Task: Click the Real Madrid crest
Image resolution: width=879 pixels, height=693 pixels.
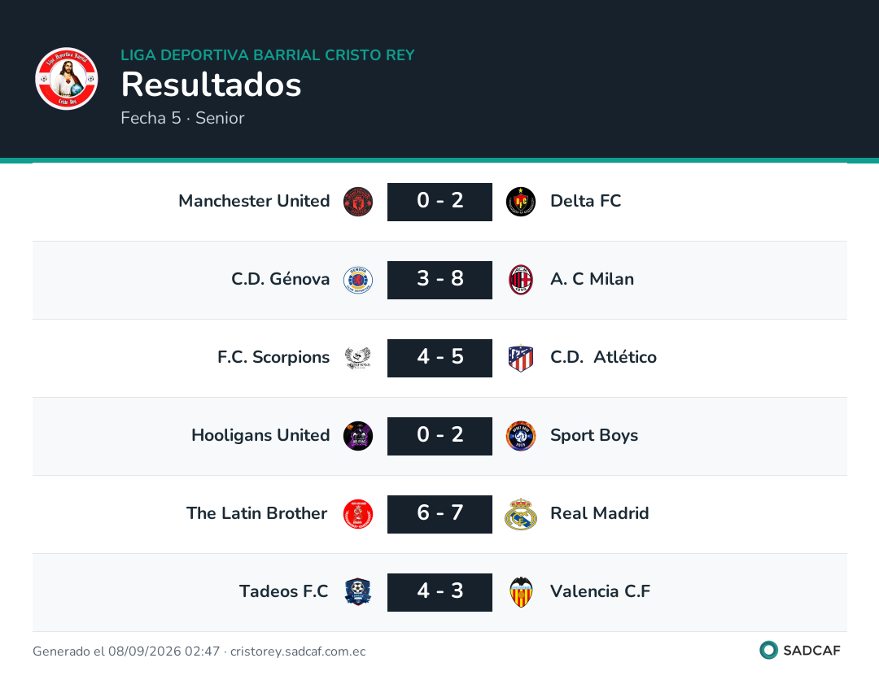Action: (x=521, y=514)
